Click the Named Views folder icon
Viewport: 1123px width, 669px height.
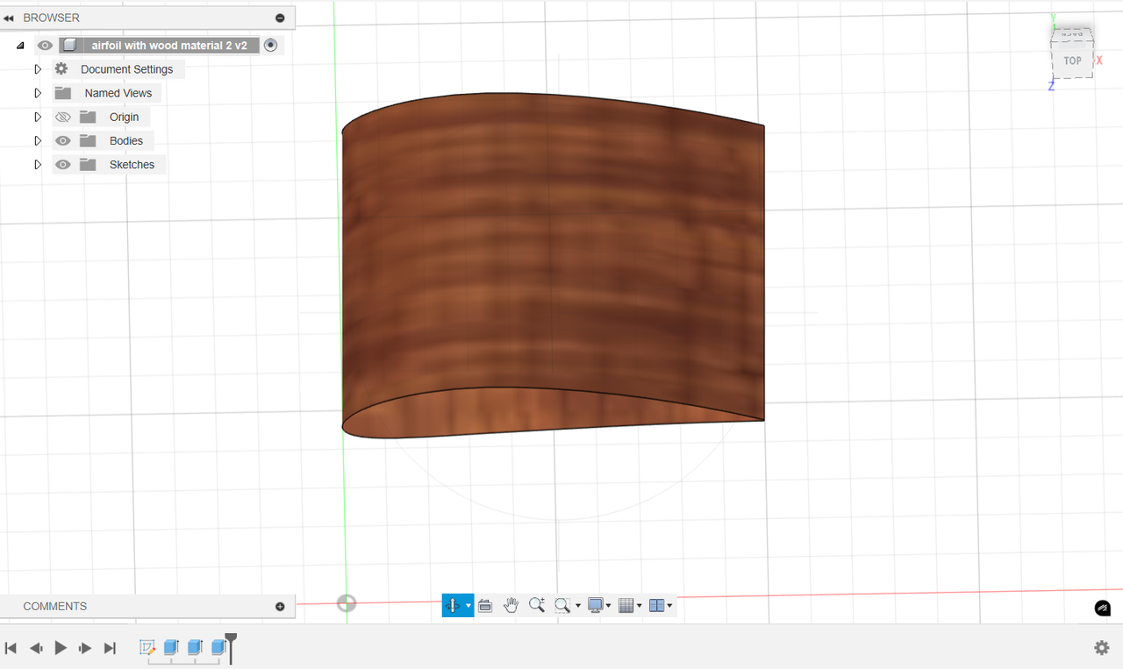62,93
